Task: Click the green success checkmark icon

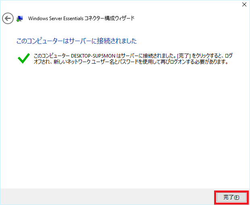Action: [x=24, y=58]
